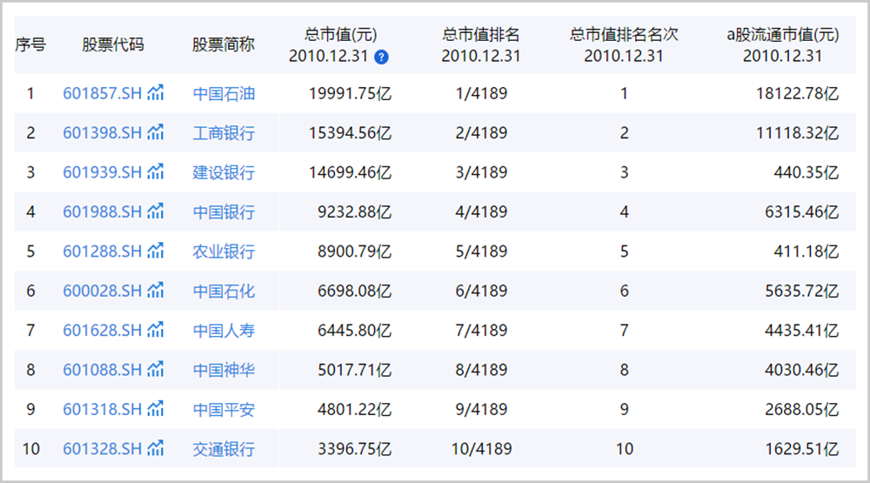This screenshot has width=870, height=483.
Task: Open stock code link 601857.SH
Action: 102,93
